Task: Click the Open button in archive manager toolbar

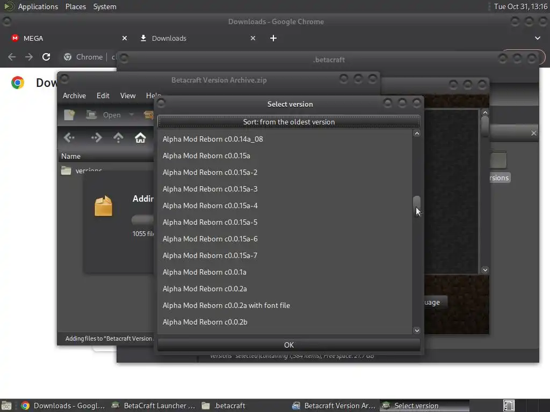Action: tap(104, 115)
